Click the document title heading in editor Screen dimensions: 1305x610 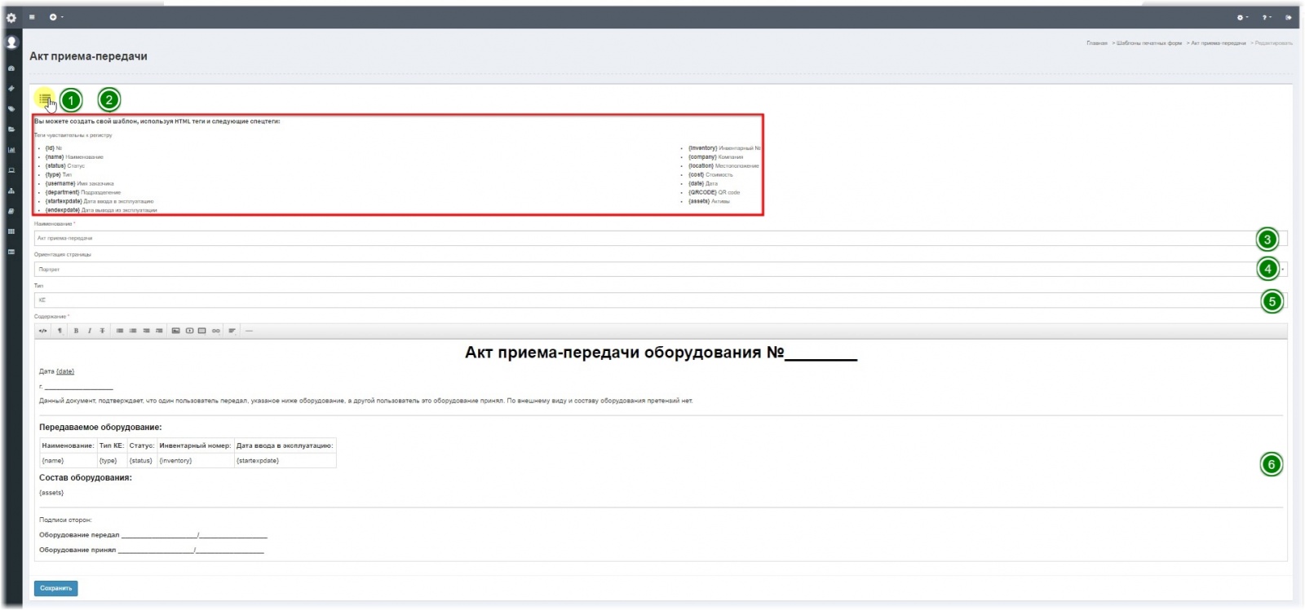point(661,353)
